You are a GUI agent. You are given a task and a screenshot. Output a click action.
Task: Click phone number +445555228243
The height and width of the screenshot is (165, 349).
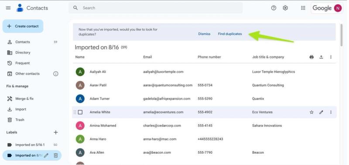(x=210, y=139)
